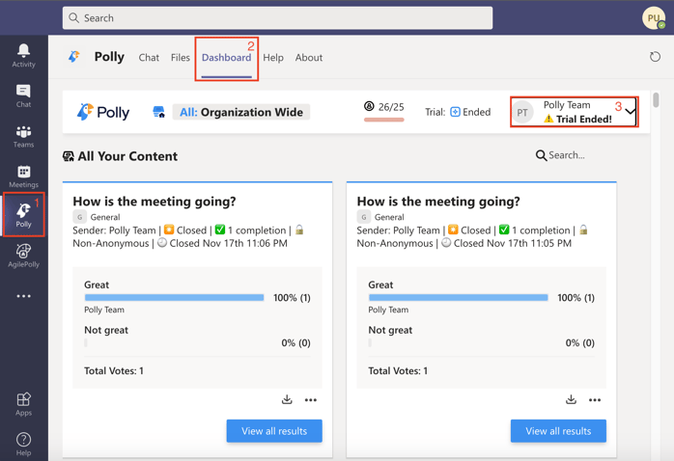Open Chat in the left sidebar
Screen dimensions: 674x461
[23, 95]
